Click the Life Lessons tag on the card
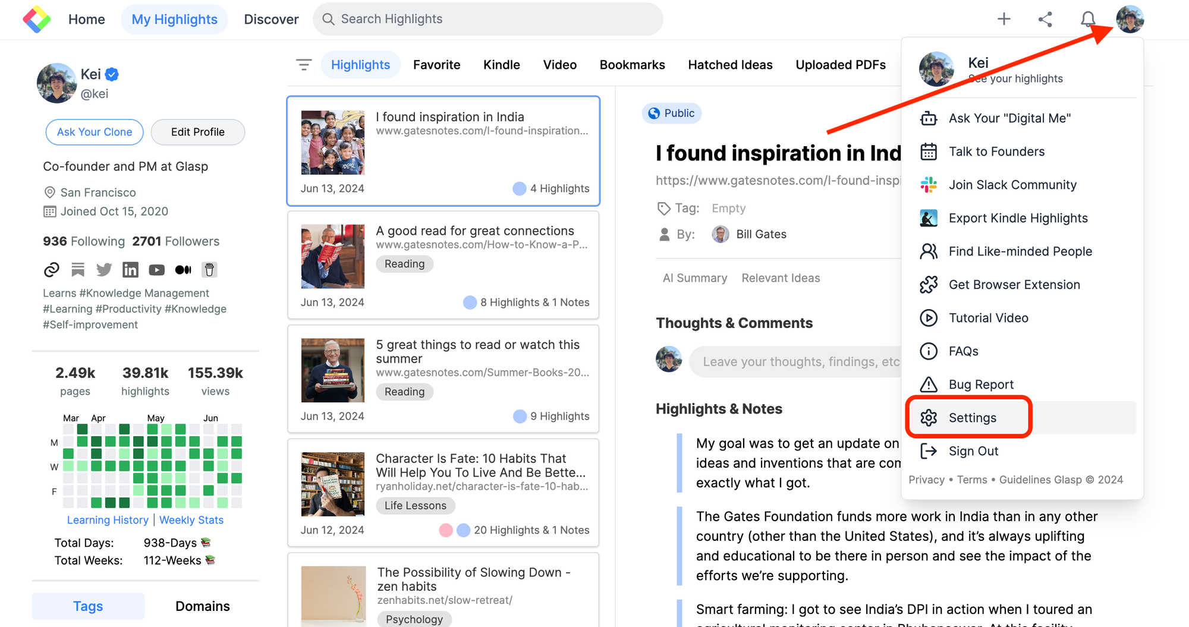1189x627 pixels. (x=416, y=506)
